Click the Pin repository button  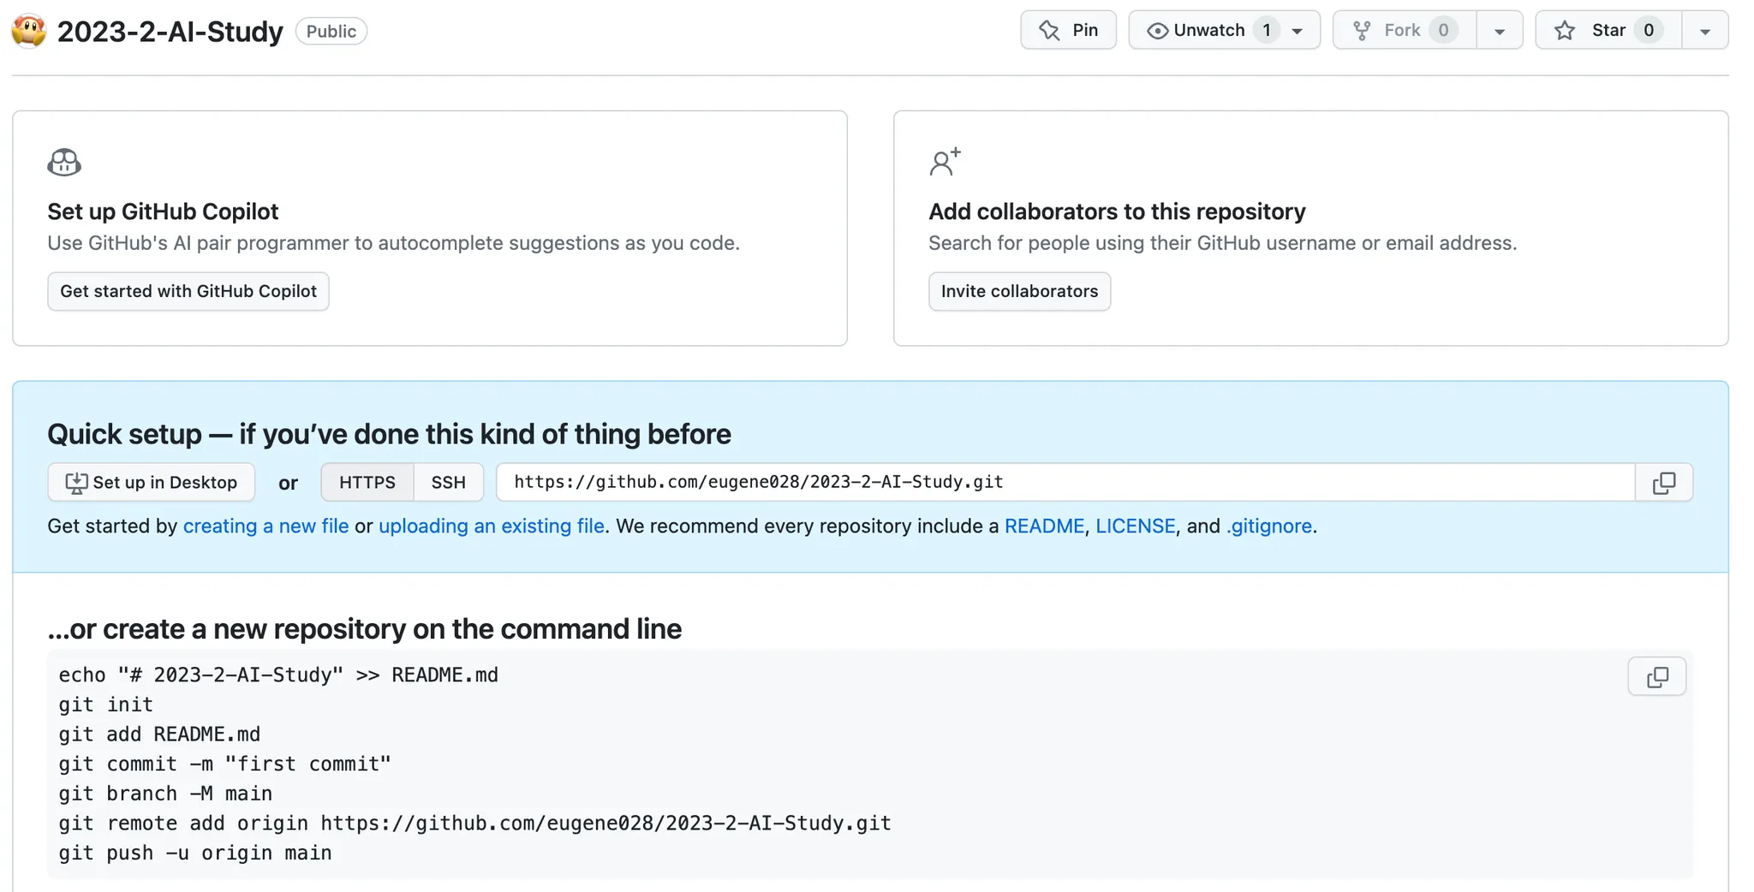tap(1068, 31)
